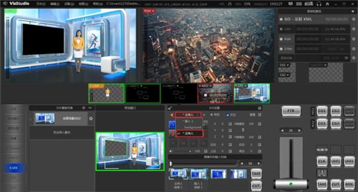Open the headphone monitoring icon in title bar
The height and width of the screenshot is (192, 358).
point(319,4)
